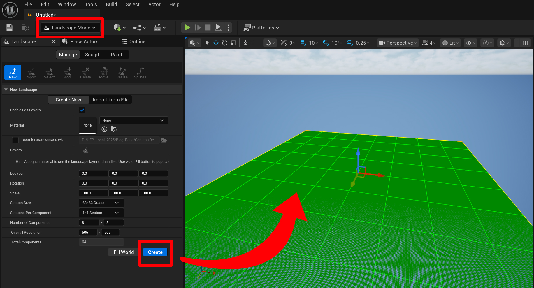This screenshot has width=534, height=288.
Task: Click the Fill World button
Action: [124, 252]
